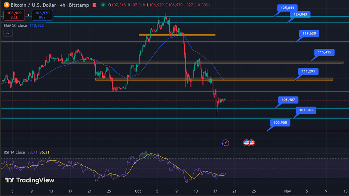Click the Bitcoin logo icon

[x=6, y=5]
